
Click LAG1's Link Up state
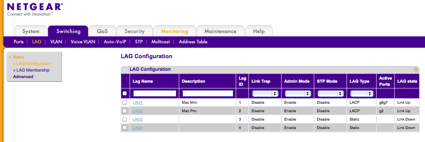[x=404, y=103]
